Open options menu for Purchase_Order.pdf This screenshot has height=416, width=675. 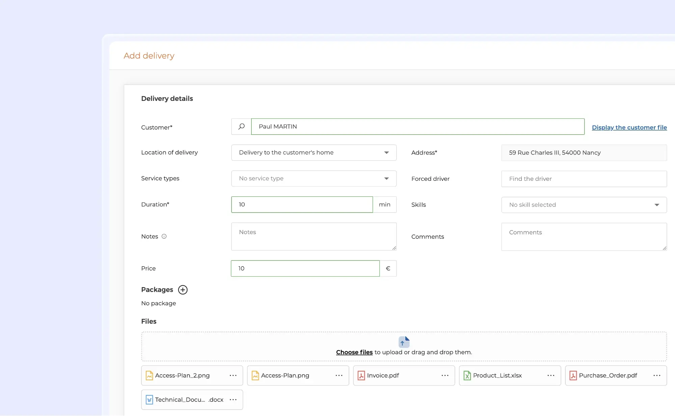(x=657, y=376)
